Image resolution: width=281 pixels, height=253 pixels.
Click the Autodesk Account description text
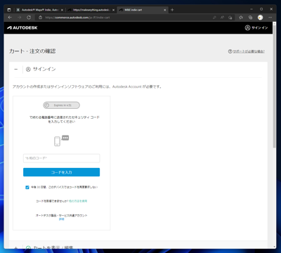(87, 86)
